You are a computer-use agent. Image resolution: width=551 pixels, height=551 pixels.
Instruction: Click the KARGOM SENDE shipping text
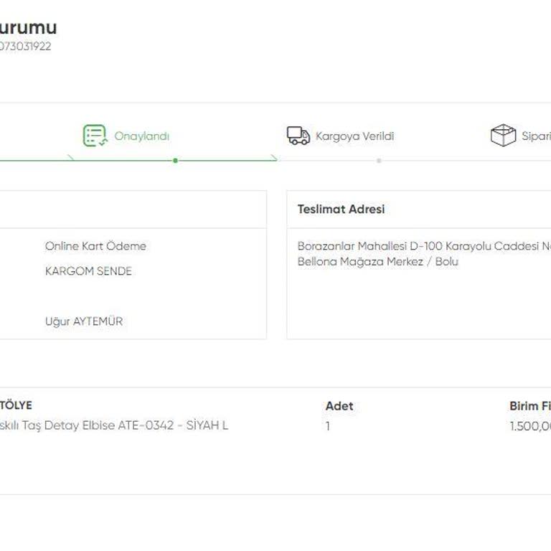tap(88, 271)
